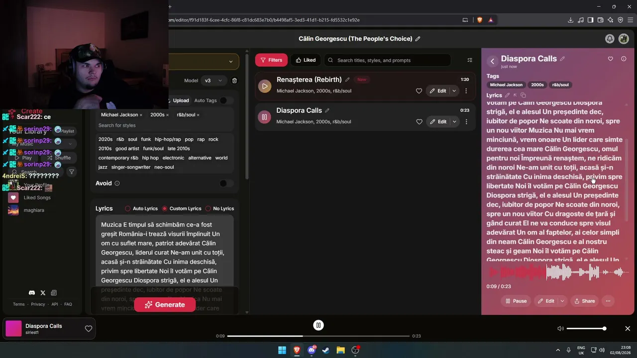
Task: Pause Diaspora Calls in the song list
Action: tap(264, 117)
